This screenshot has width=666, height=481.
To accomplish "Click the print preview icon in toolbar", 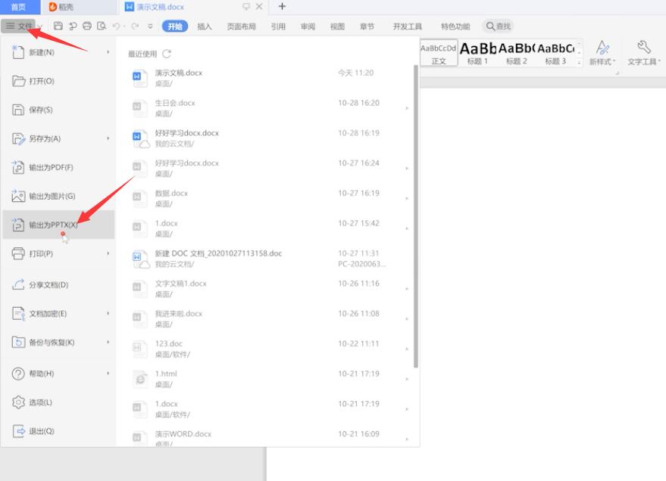I will tap(102, 26).
